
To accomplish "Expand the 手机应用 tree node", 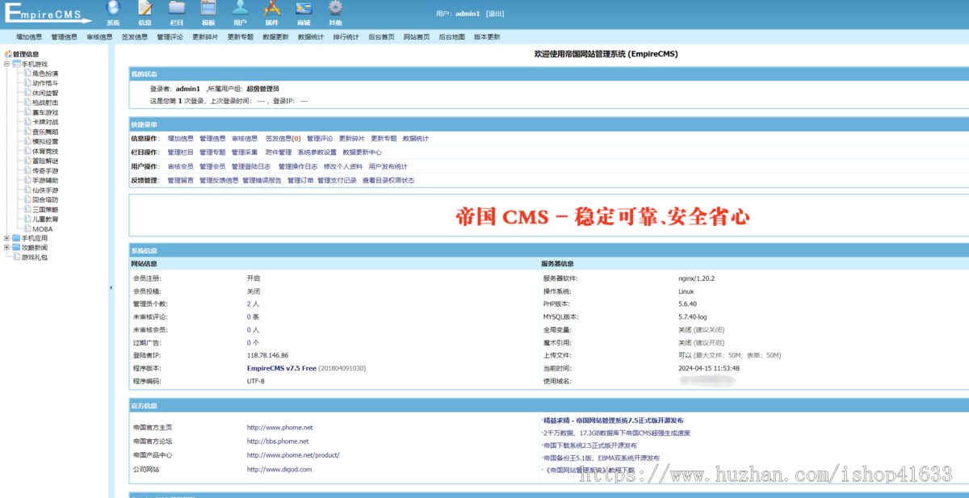I will point(6,238).
